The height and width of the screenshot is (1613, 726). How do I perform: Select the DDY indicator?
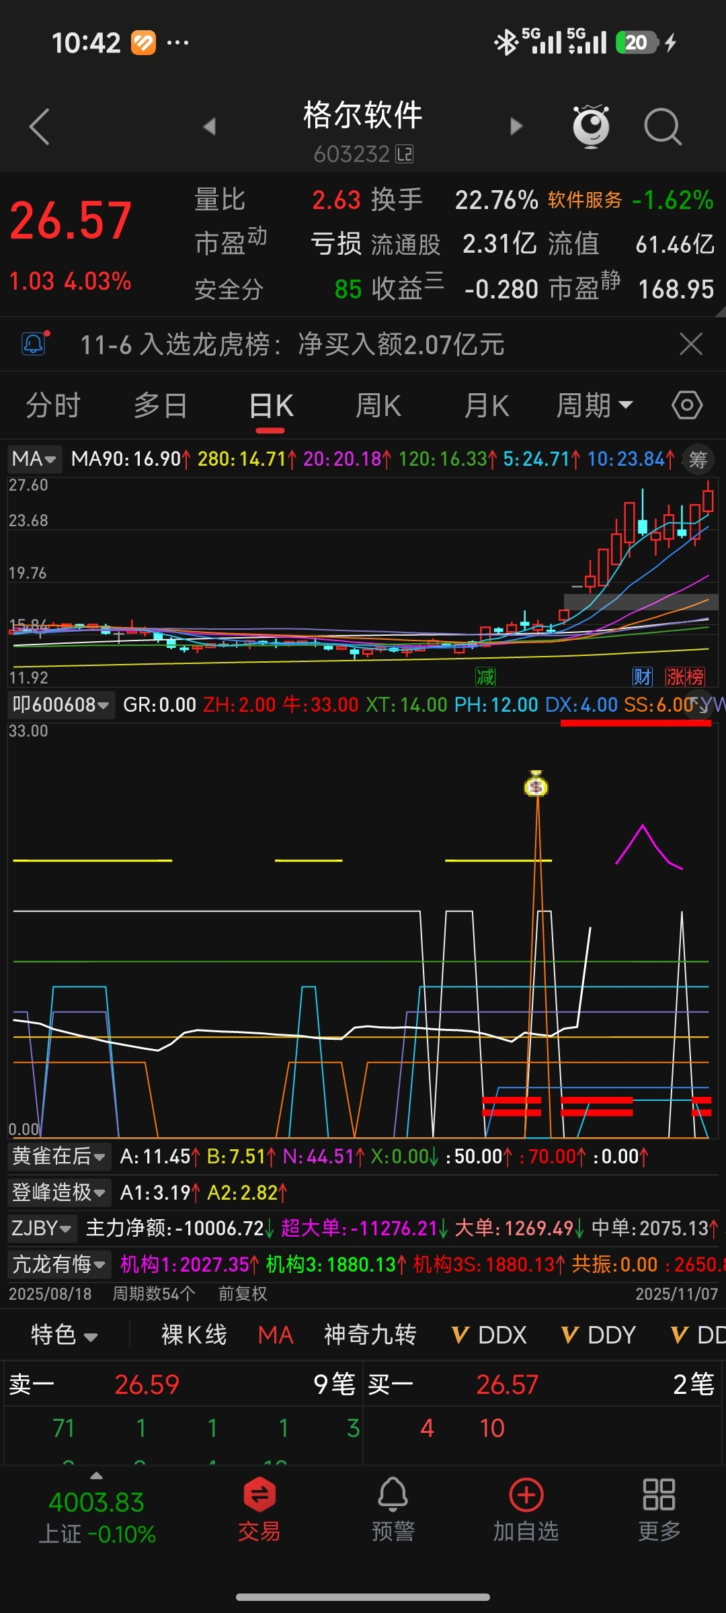pyautogui.click(x=598, y=1335)
